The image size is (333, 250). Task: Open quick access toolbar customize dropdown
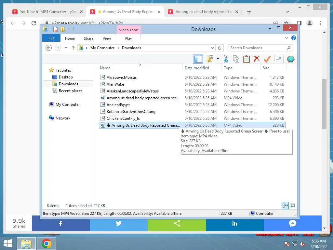(69, 30)
